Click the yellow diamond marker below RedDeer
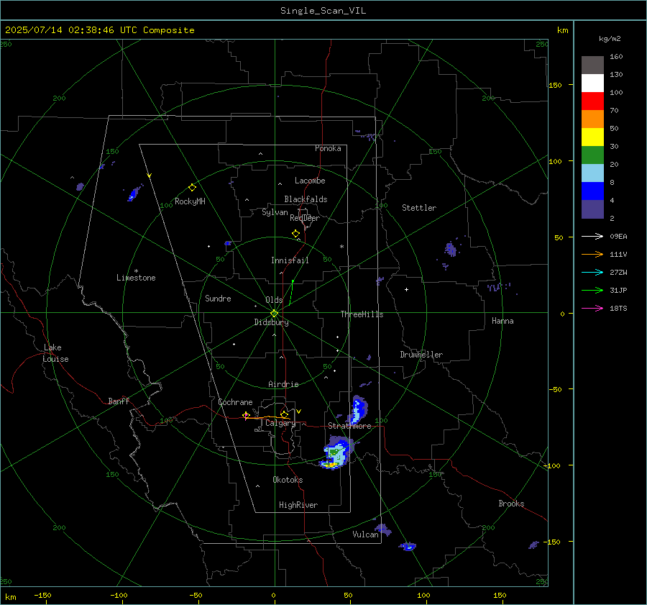This screenshot has height=605, width=647. click(x=295, y=234)
